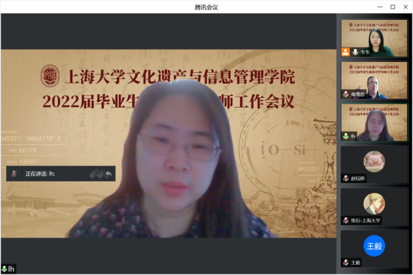
Task: Click the muted mic icon beside 张衍-上海大学
Action: point(346,221)
